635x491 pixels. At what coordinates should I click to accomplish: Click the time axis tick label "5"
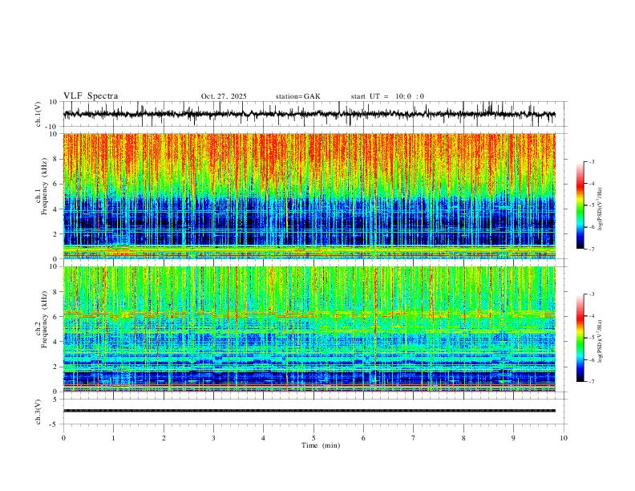(x=313, y=438)
